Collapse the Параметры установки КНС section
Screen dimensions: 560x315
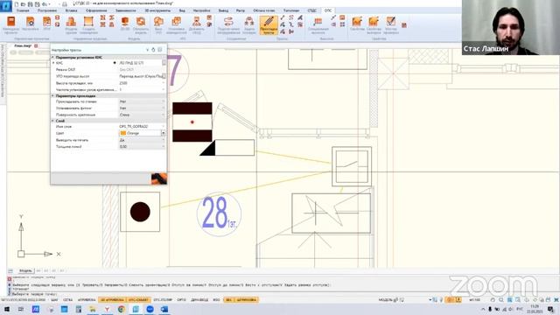click(x=52, y=57)
